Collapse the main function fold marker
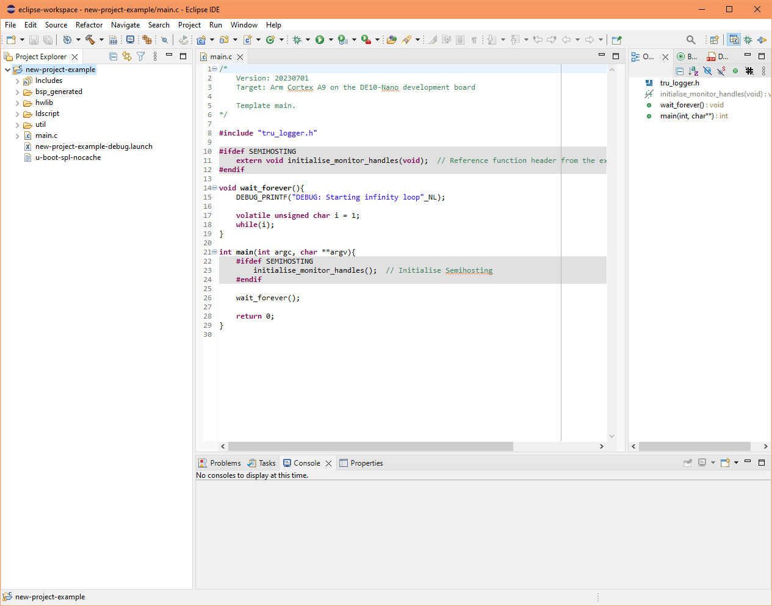The height and width of the screenshot is (606, 772). coord(214,252)
